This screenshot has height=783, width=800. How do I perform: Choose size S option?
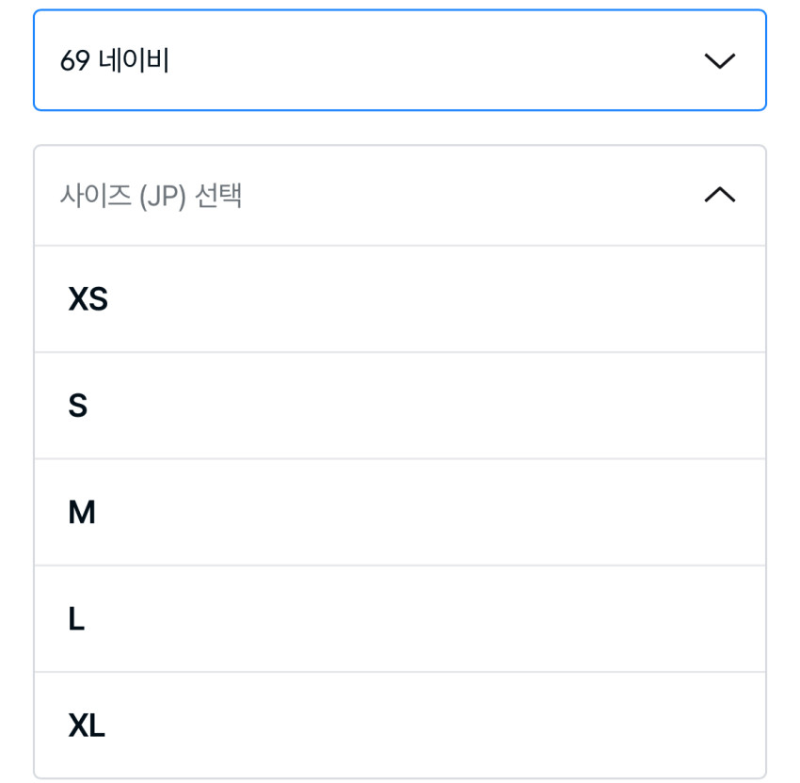click(x=399, y=406)
